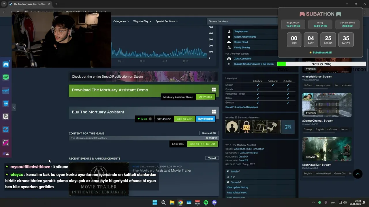Click See all 10 supported languages
Screen dimensions: 369x207
[242, 107]
